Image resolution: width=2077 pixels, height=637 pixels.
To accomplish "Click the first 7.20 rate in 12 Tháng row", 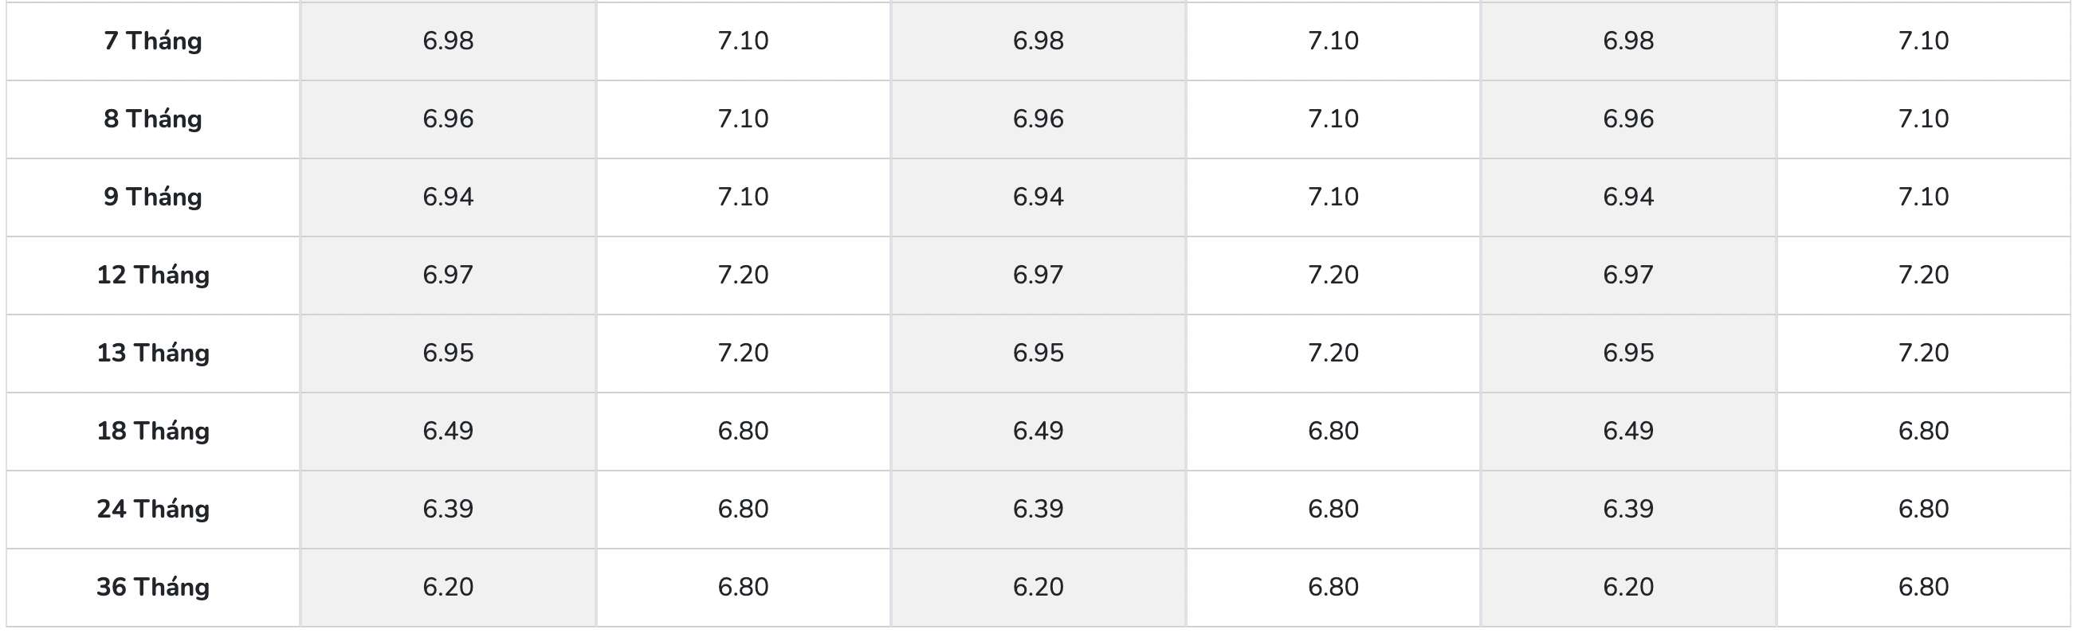I will [x=743, y=276].
